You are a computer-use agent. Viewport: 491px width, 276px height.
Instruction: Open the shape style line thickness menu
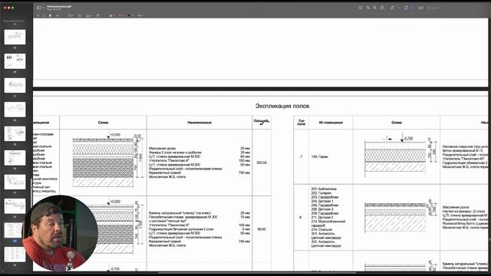(111, 15)
